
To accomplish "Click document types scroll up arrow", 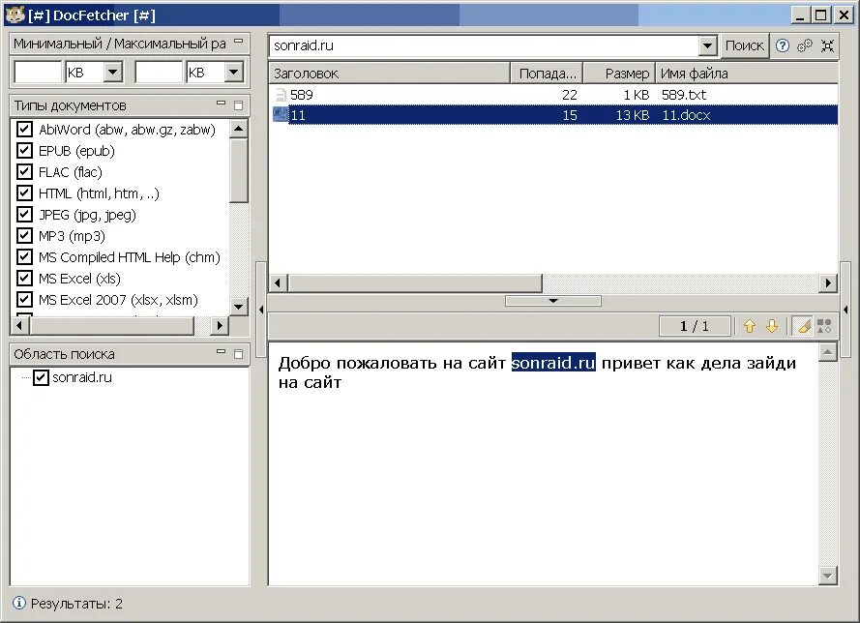I will tap(239, 129).
